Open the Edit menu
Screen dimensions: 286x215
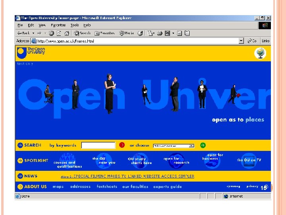[31, 25]
